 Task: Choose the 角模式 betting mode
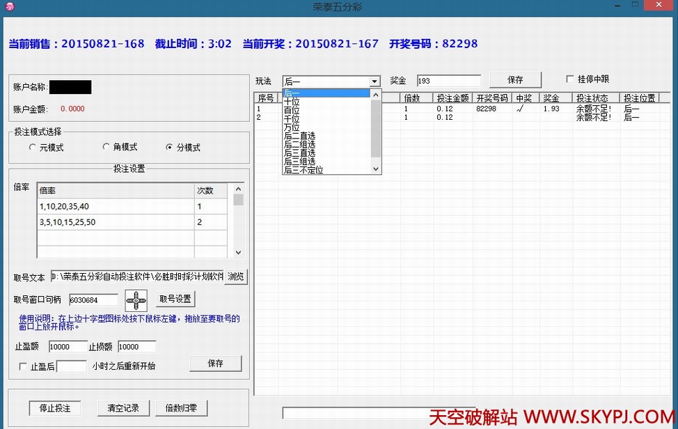pos(107,147)
